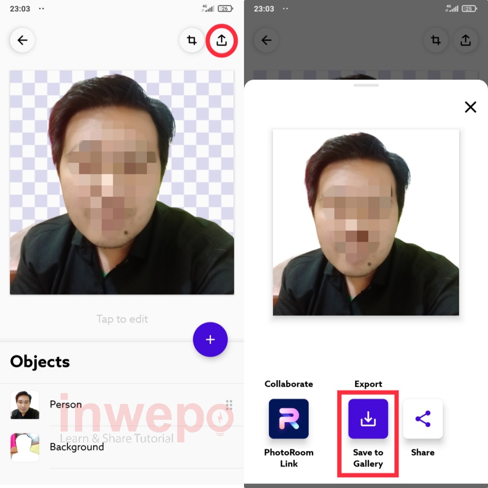
Task: Select the Person layer thumbnail
Action: (25, 404)
